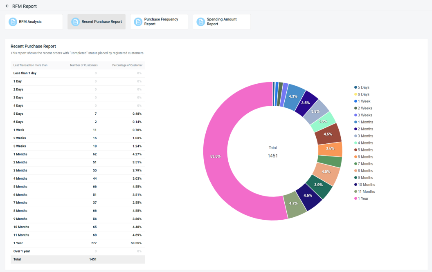Image resolution: width=432 pixels, height=272 pixels.
Task: Click the Percentage of Customer column header
Action: (x=127, y=65)
